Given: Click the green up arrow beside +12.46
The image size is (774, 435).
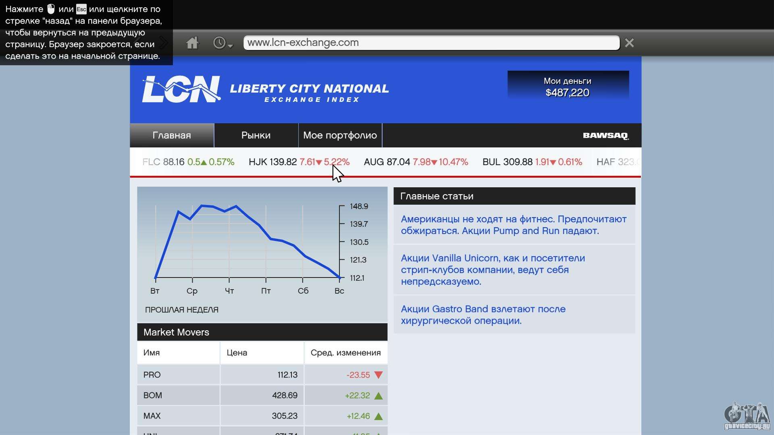Looking at the screenshot, I should [x=378, y=416].
